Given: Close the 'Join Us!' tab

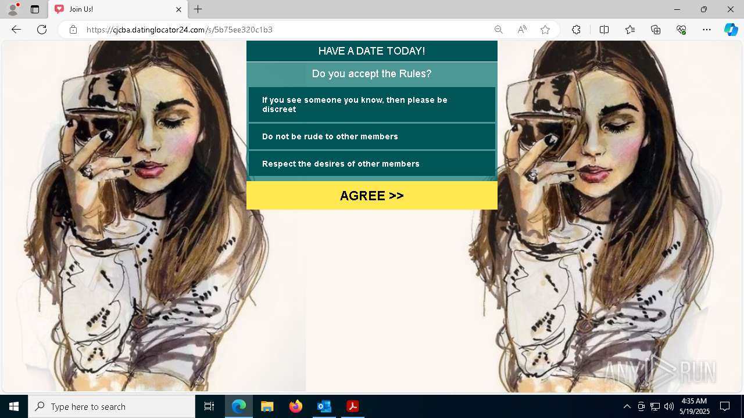Looking at the screenshot, I should [179, 9].
